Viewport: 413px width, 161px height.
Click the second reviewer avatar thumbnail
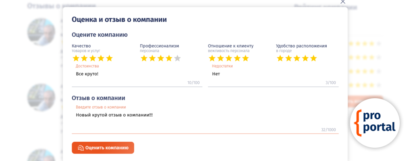pos(41,97)
